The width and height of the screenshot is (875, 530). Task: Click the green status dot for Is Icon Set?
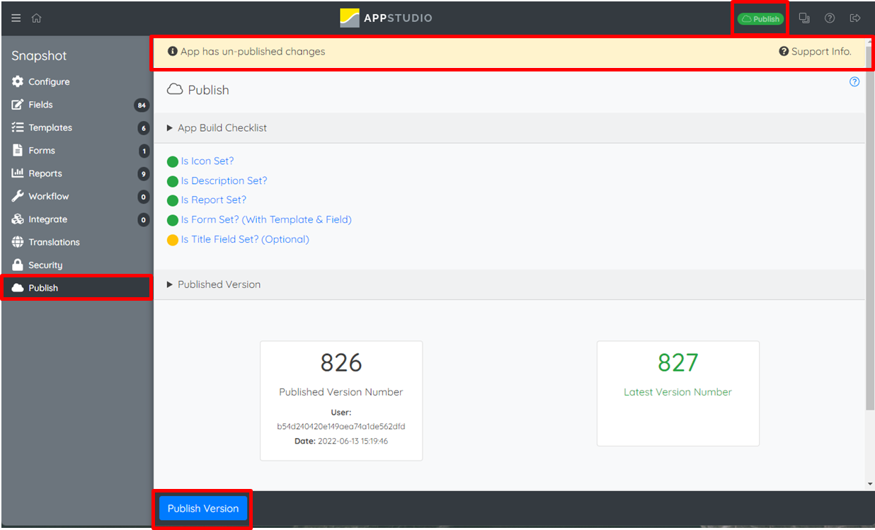click(x=173, y=162)
